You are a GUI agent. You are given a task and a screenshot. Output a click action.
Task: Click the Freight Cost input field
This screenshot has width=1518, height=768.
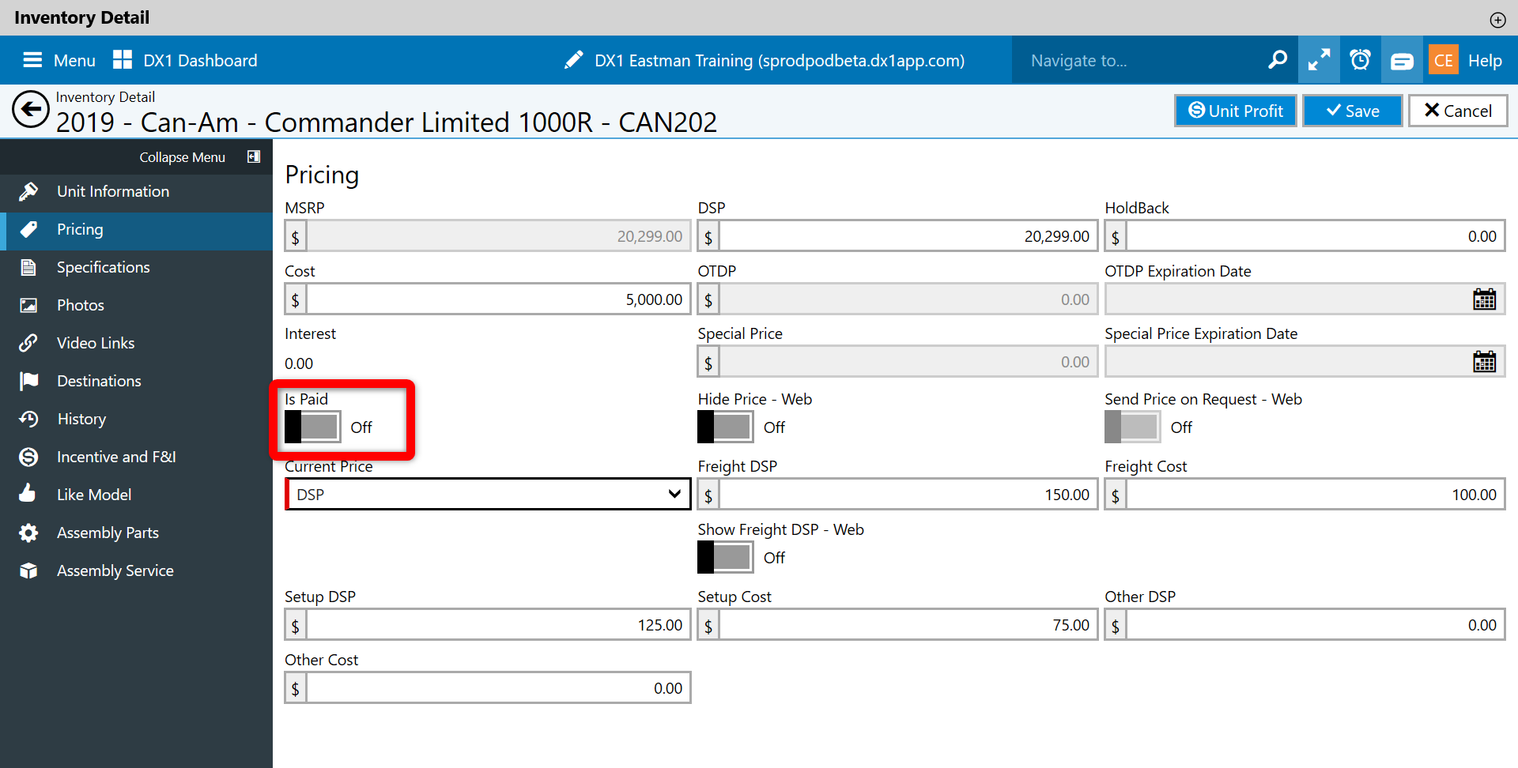pos(1315,495)
